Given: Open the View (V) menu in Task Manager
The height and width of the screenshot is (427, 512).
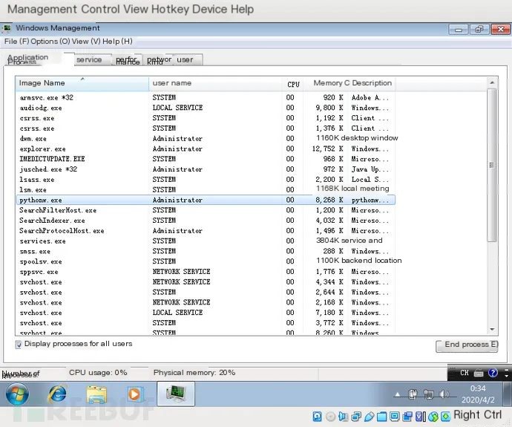Looking at the screenshot, I should tap(86, 42).
